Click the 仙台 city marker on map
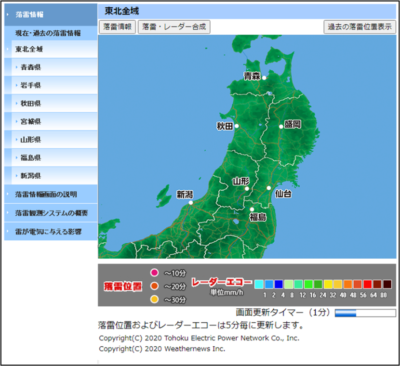 pos(269,188)
